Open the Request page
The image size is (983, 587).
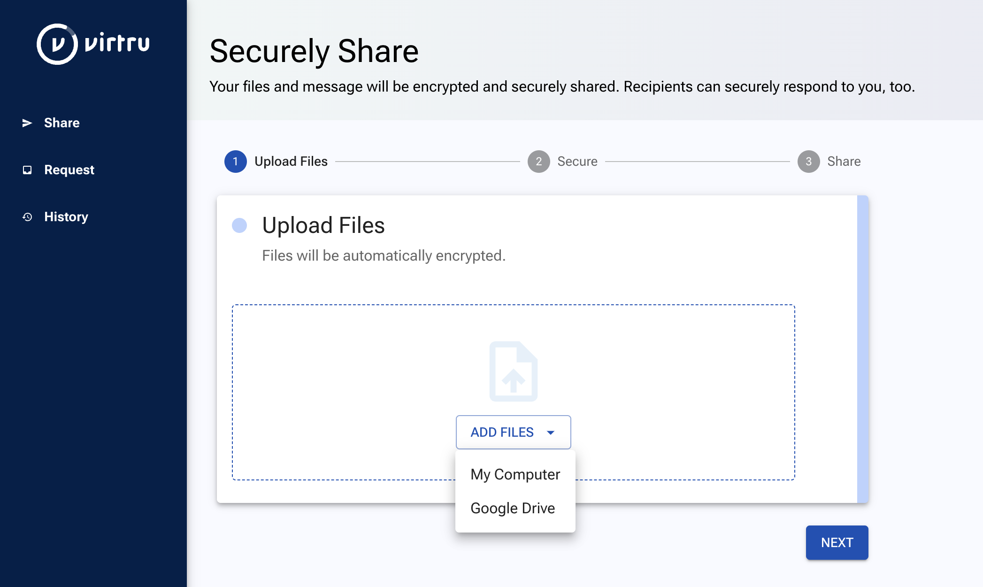point(69,170)
